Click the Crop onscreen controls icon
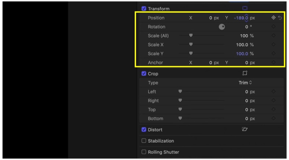This screenshot has height=160, width=289. [x=245, y=73]
